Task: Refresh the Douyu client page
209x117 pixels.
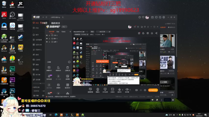Action: tap(47, 17)
